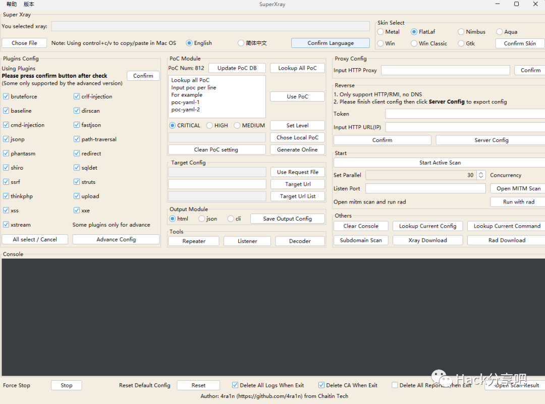Increase the Set Parallel spinner value
545x404 pixels.
tap(481, 173)
